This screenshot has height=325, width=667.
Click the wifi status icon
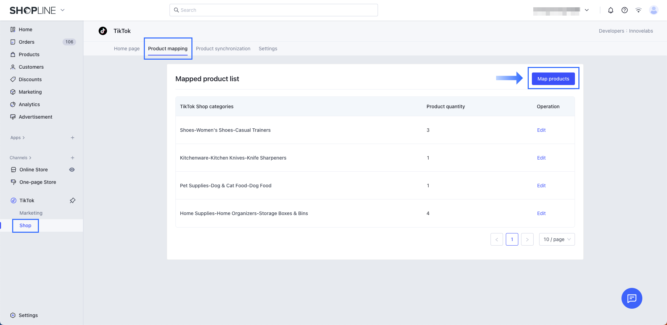point(638,10)
